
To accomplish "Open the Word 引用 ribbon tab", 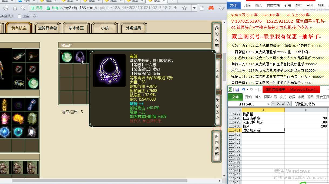I will pyautogui.click(x=287, y=5).
